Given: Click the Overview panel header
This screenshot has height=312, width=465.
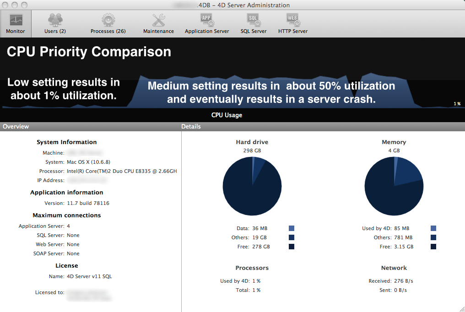Looking at the screenshot, I should (16, 126).
